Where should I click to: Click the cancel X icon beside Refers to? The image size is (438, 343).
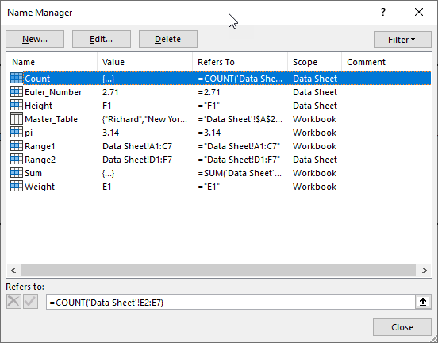(x=13, y=302)
